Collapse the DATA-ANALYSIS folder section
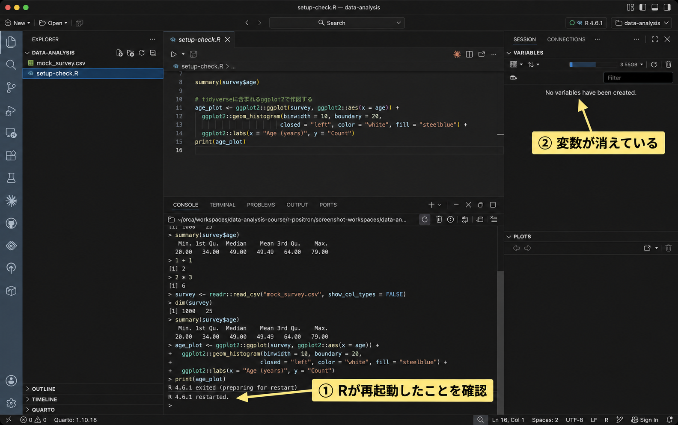The width and height of the screenshot is (678, 425). pos(27,53)
